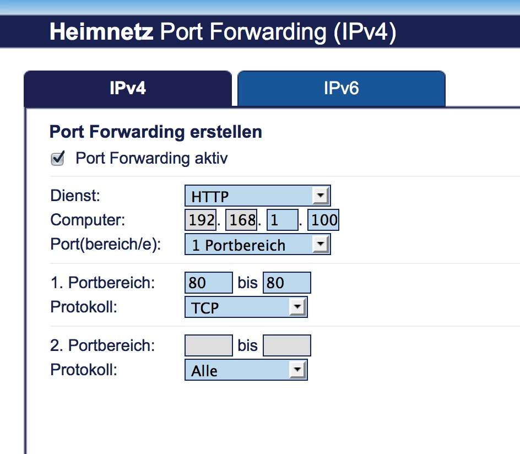
Task: Click the Port Forwarding aktiv label text
Action: click(x=151, y=159)
